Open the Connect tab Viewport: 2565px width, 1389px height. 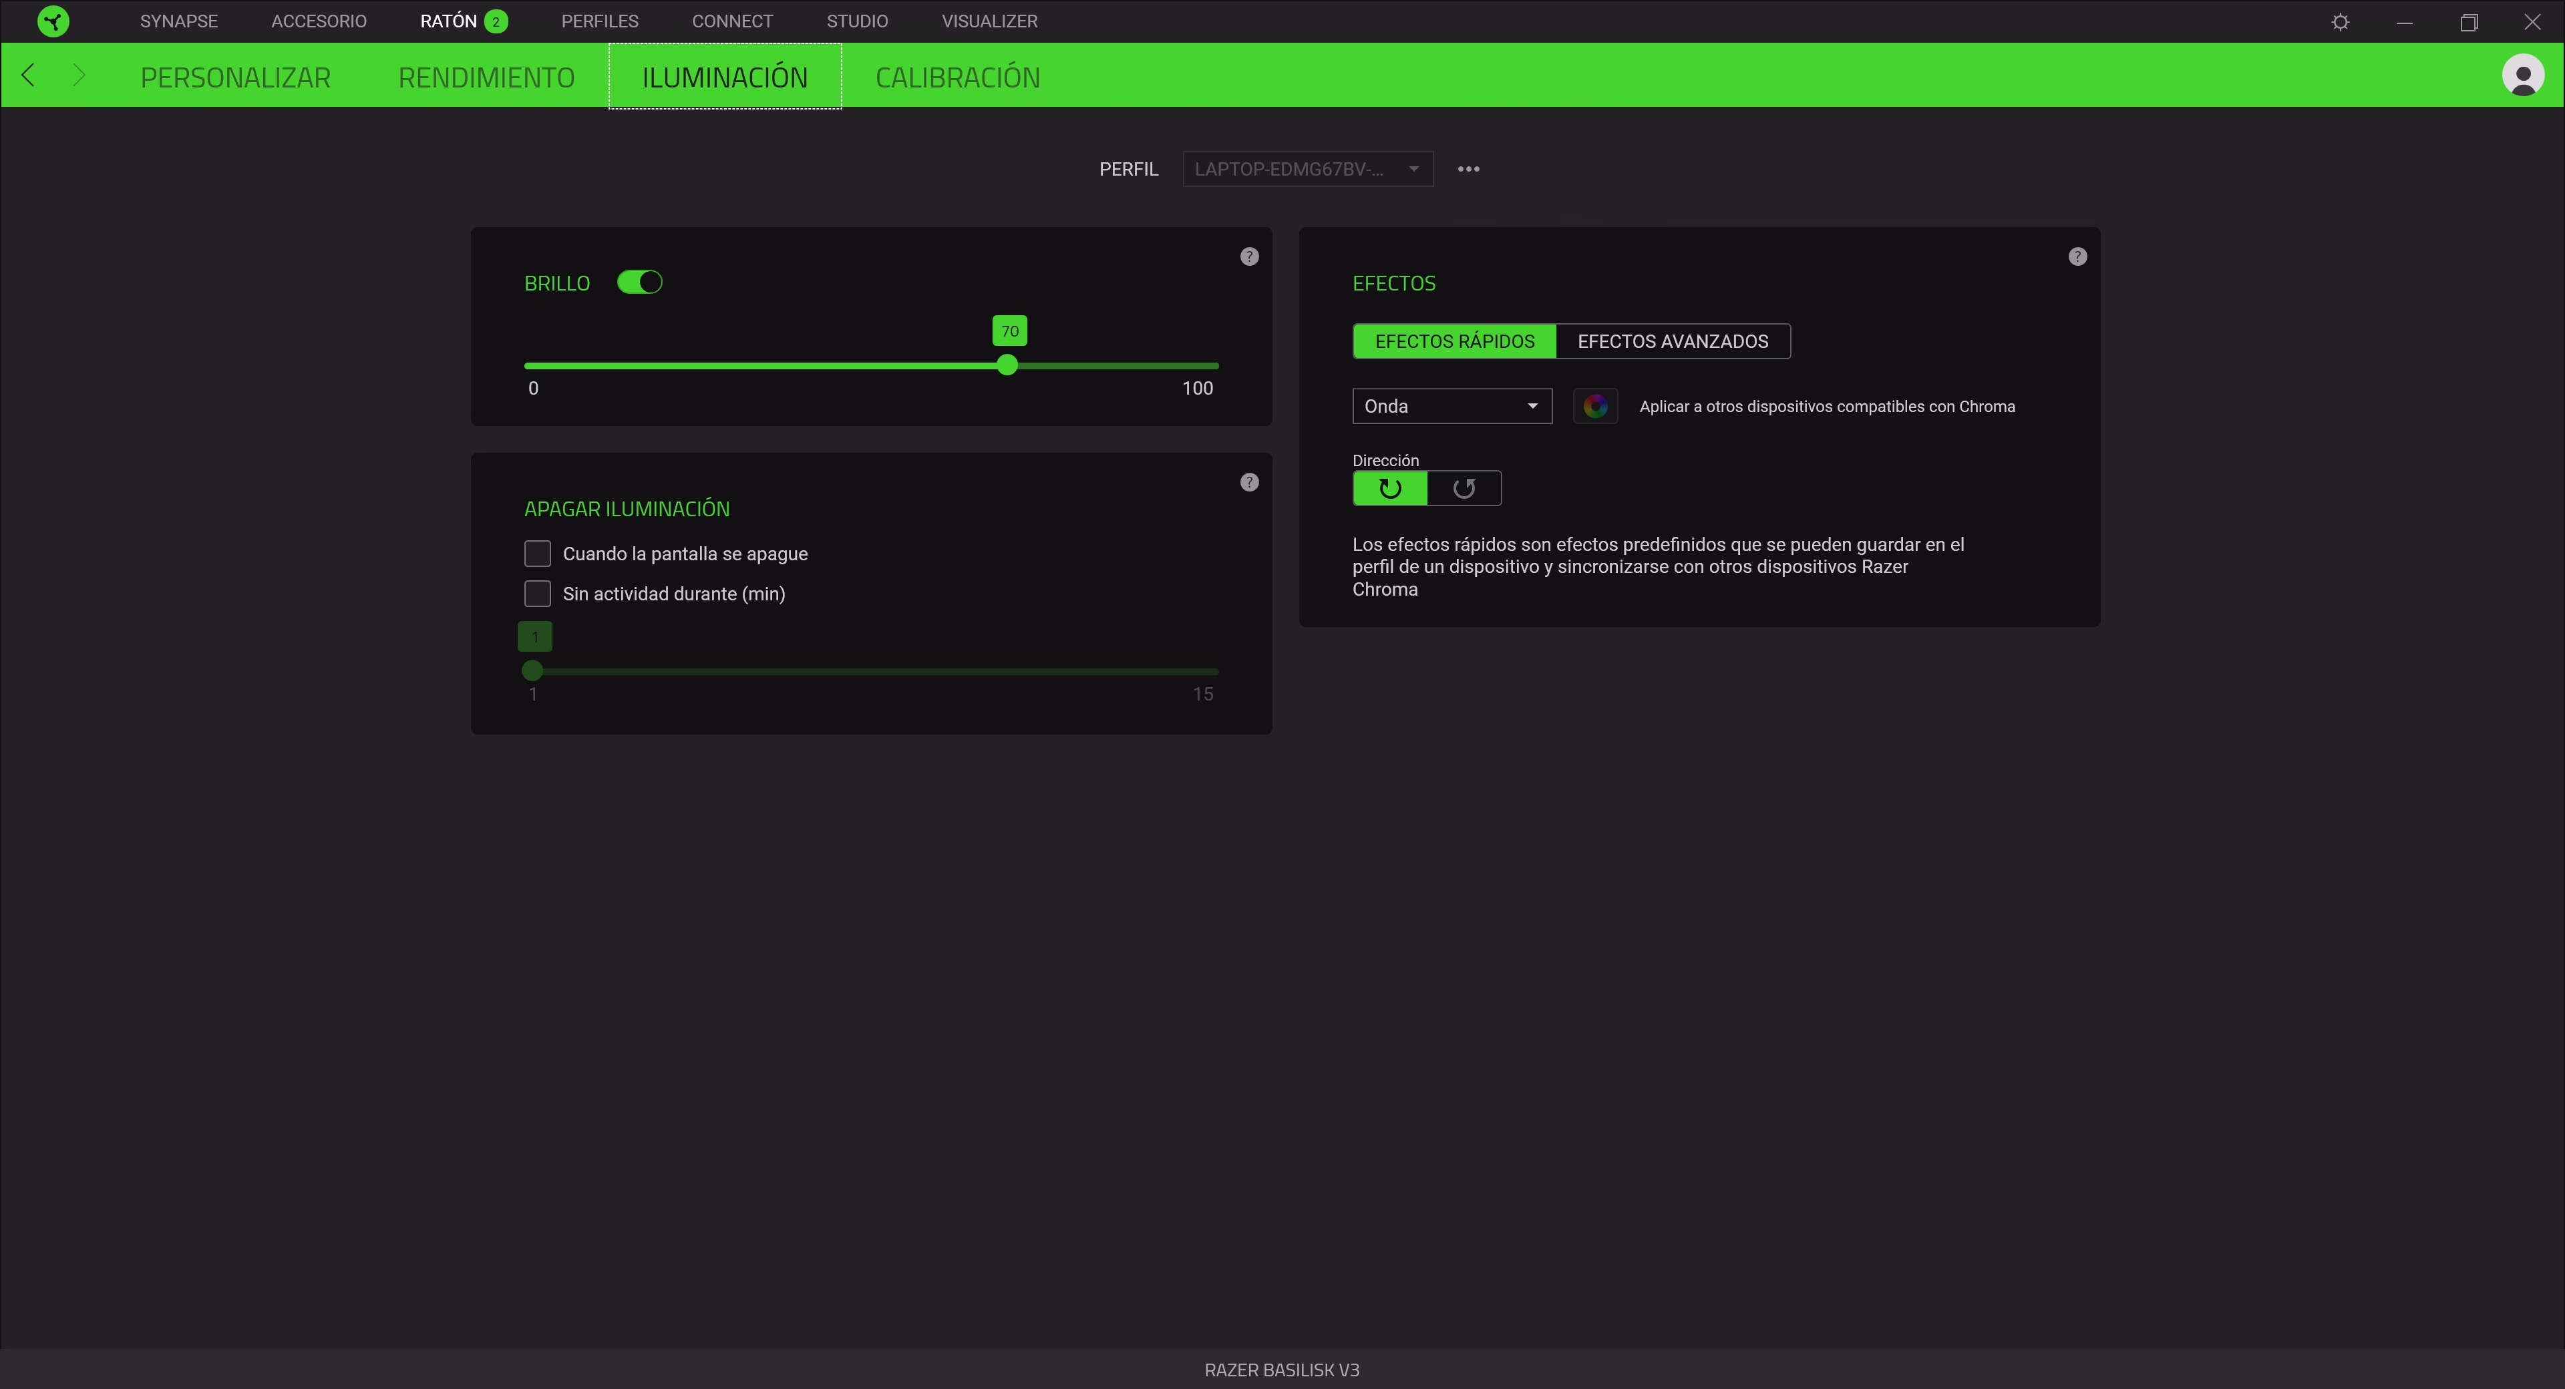pos(732,21)
